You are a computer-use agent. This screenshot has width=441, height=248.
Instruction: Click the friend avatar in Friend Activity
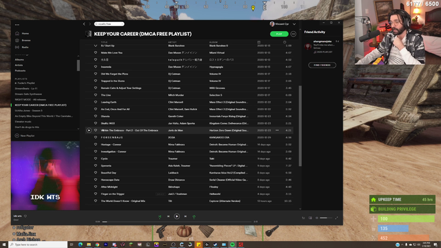tap(308, 46)
